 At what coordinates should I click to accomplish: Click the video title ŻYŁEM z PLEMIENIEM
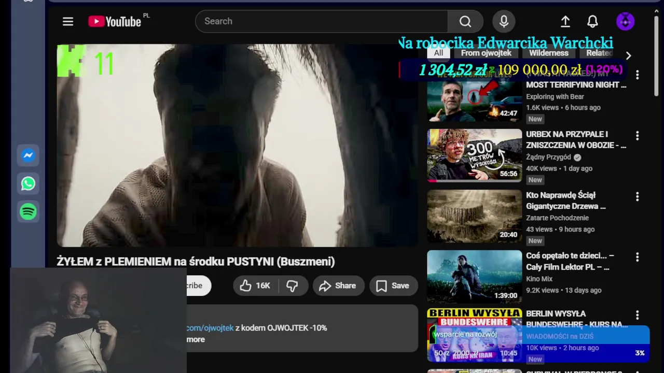pyautogui.click(x=196, y=262)
